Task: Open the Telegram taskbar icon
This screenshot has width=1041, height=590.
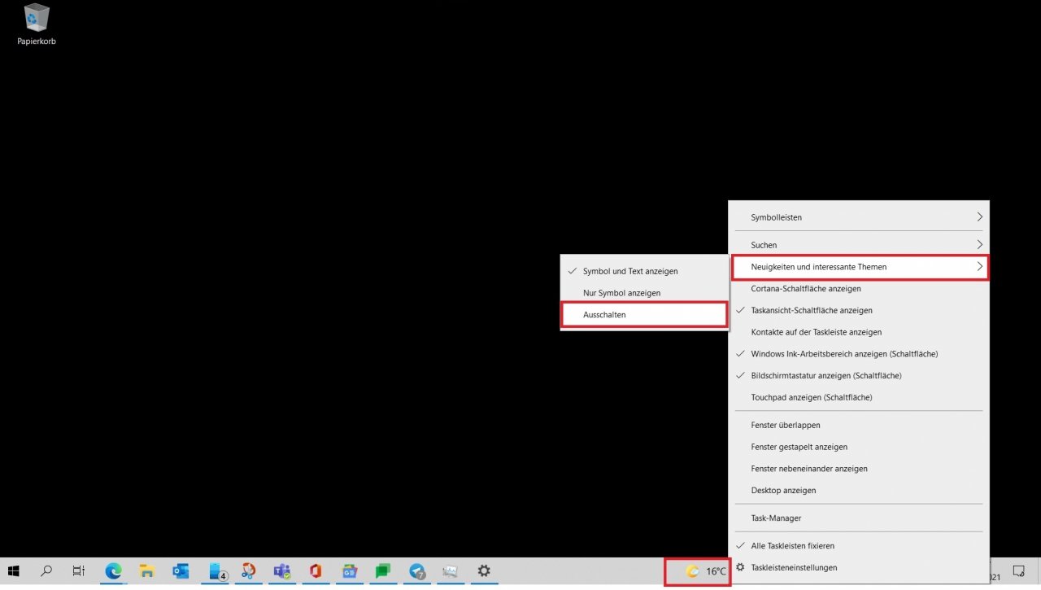Action: pos(417,571)
